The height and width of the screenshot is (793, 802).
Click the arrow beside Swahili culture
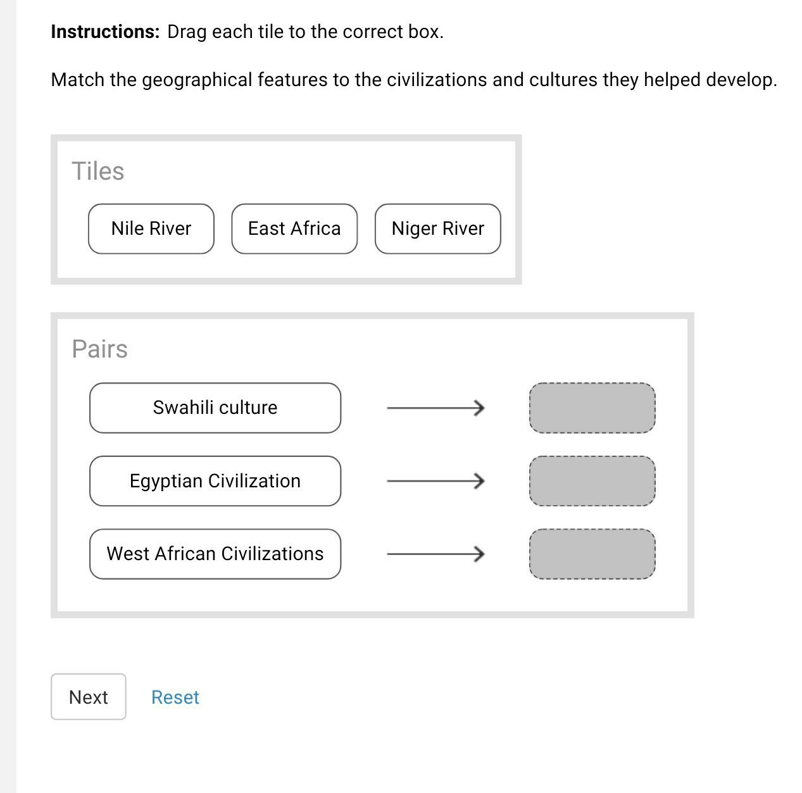tap(436, 408)
